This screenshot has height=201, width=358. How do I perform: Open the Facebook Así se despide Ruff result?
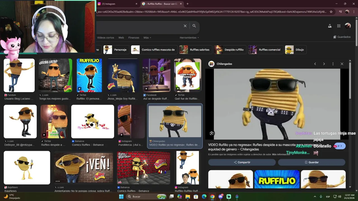156,75
